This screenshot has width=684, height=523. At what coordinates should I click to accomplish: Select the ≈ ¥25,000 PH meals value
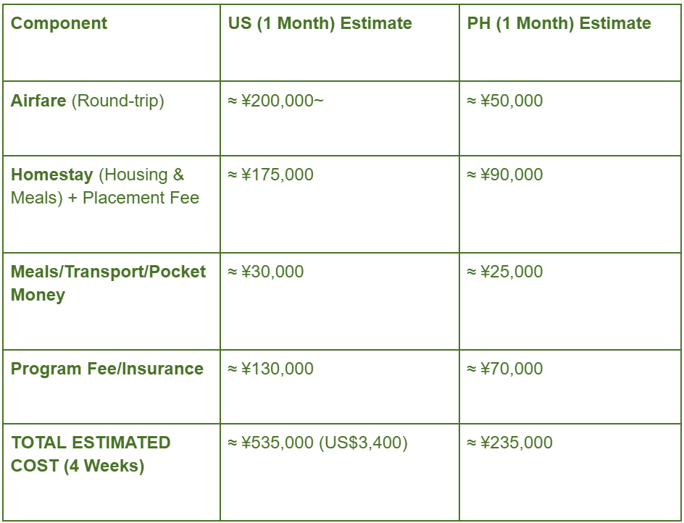click(505, 272)
